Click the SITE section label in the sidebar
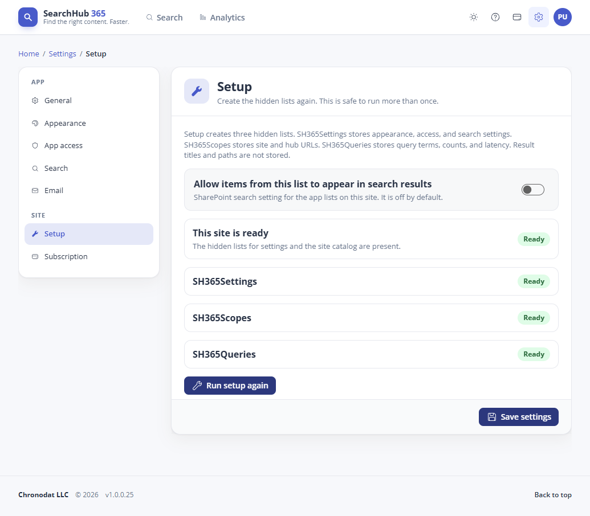Image resolution: width=590 pixels, height=516 pixels. point(38,215)
